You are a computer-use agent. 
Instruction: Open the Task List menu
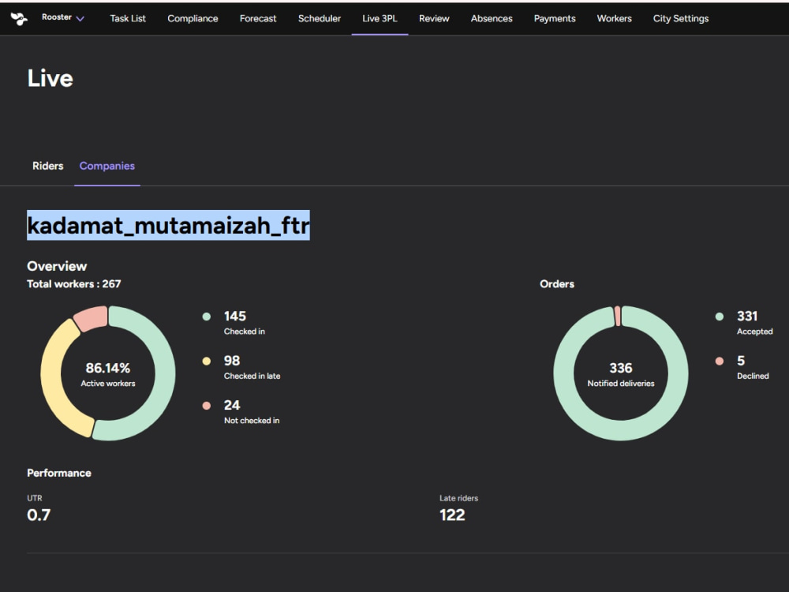point(128,19)
